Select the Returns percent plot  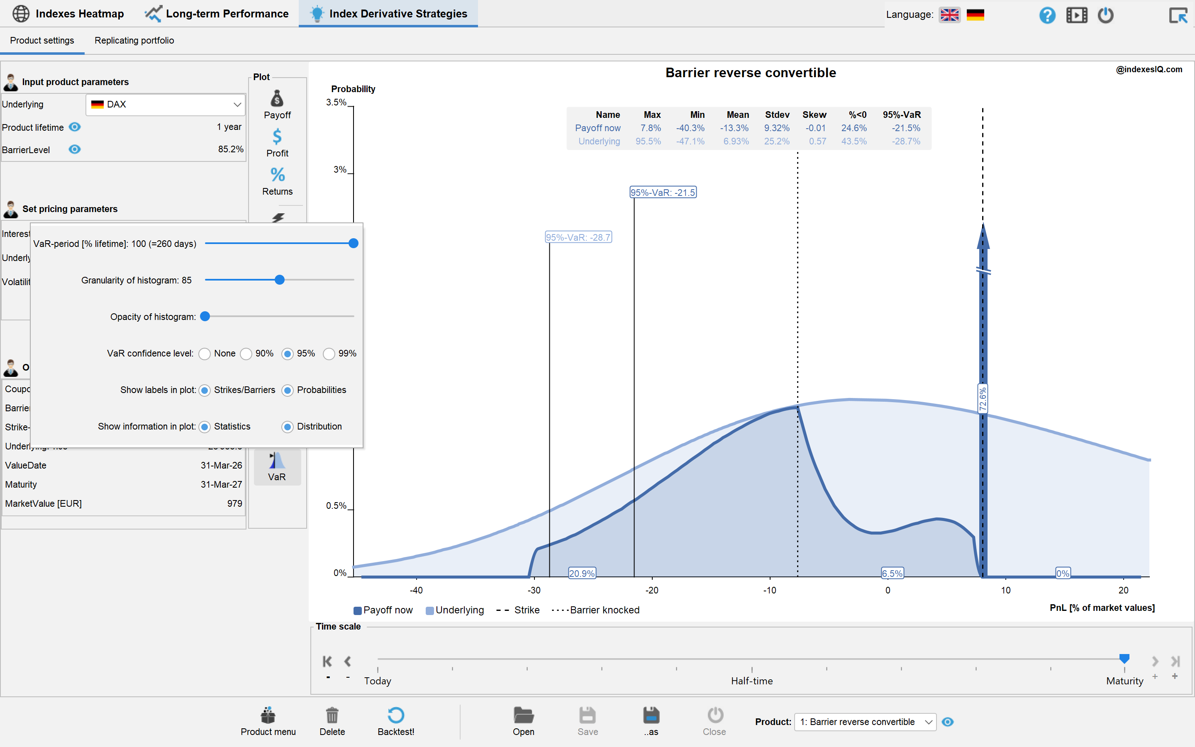pyautogui.click(x=277, y=181)
